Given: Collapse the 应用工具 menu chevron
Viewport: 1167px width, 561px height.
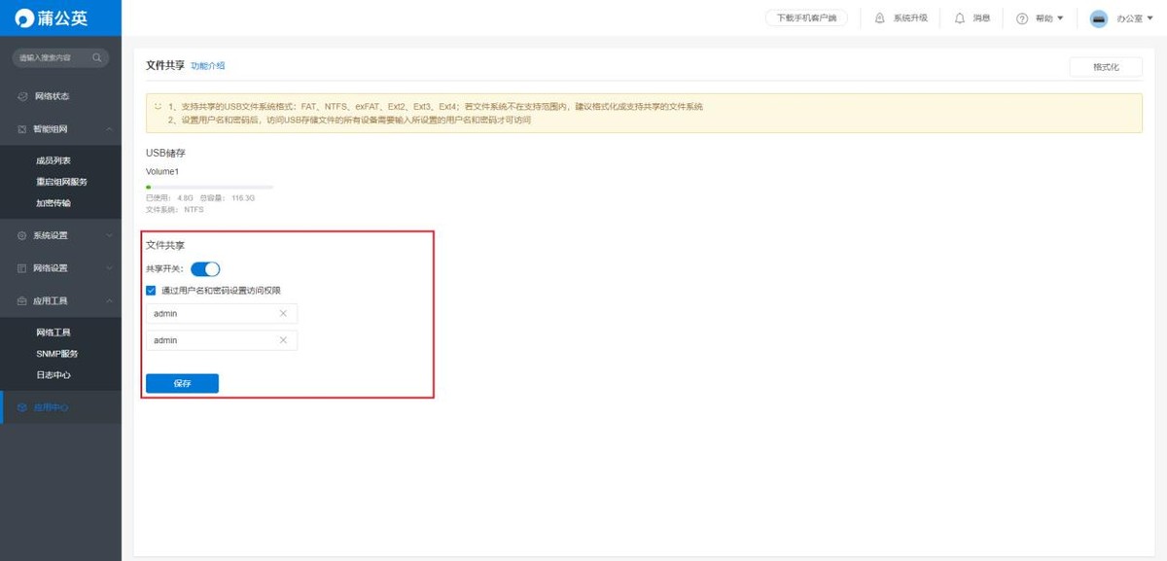Looking at the screenshot, I should [109, 300].
